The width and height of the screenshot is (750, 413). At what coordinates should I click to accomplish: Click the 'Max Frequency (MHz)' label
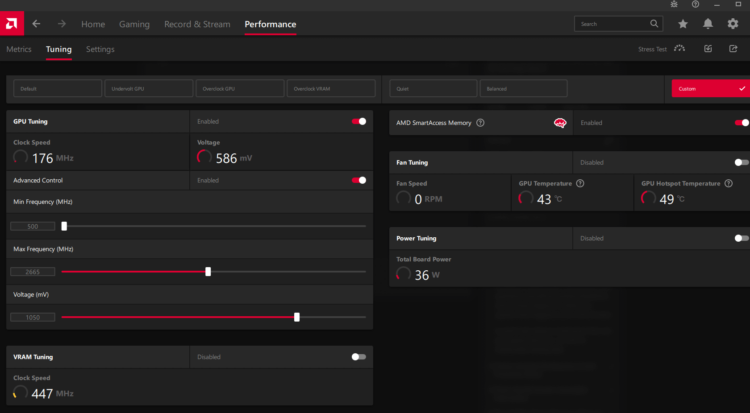tap(43, 249)
